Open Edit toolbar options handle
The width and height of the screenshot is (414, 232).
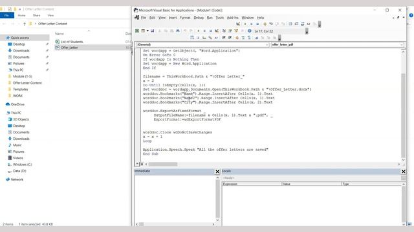pos(279,38)
